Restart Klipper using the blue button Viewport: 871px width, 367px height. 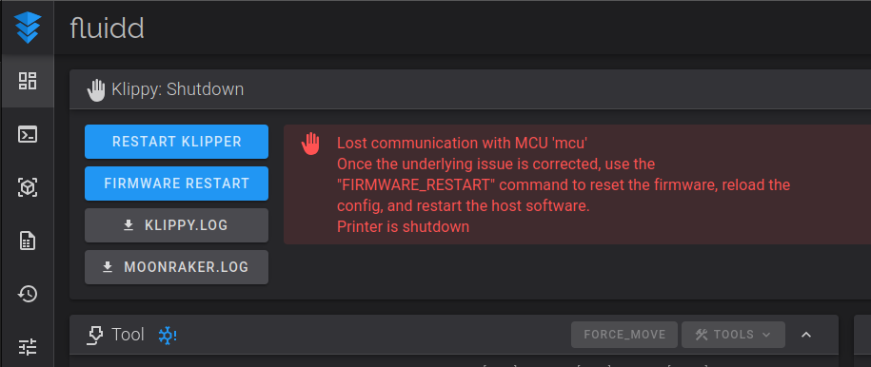177,142
